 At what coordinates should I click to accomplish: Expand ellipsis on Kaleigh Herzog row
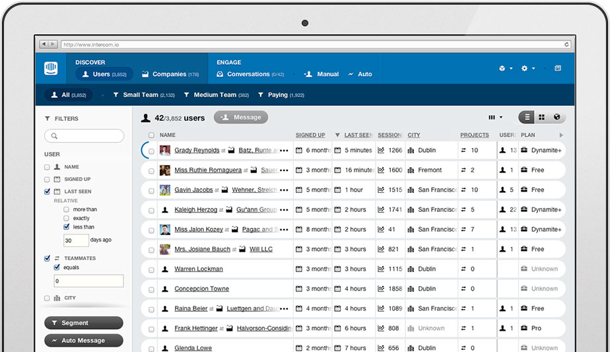pos(285,210)
